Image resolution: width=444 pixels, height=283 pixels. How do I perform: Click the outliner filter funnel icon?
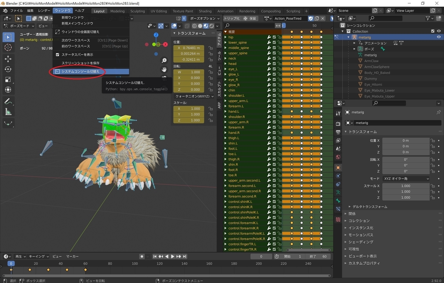pos(428,18)
